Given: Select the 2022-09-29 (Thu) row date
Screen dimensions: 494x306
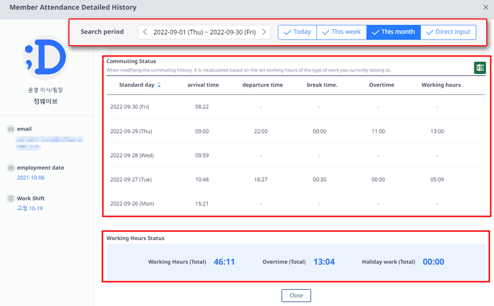Looking at the screenshot, I should (x=131, y=131).
